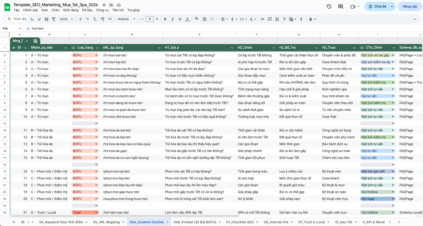423x226 pixels.
Task: Insert a link
Action: (262, 19)
